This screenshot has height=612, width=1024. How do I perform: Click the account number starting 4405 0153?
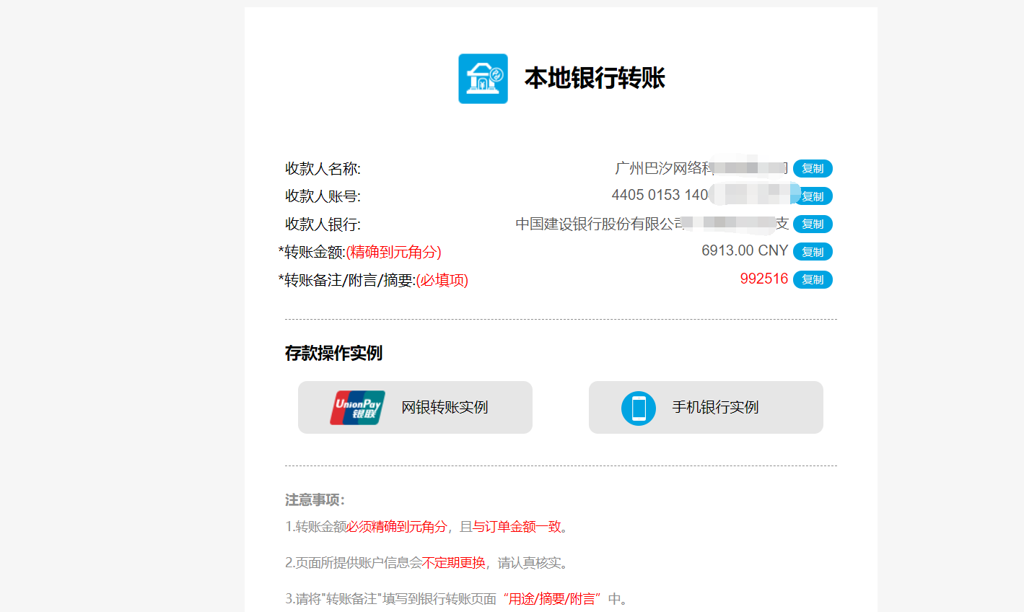pyautogui.click(x=659, y=195)
